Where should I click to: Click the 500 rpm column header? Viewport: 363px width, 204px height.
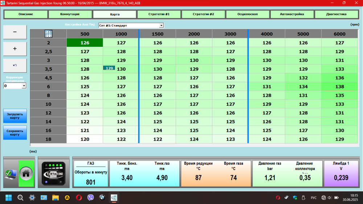(85, 34)
